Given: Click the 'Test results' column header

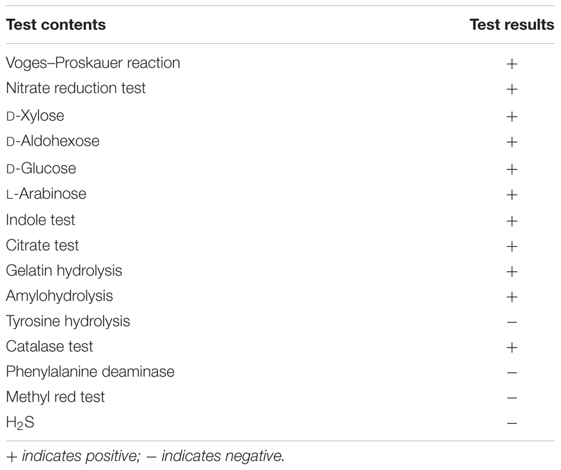Looking at the screenshot, I should [x=511, y=24].
